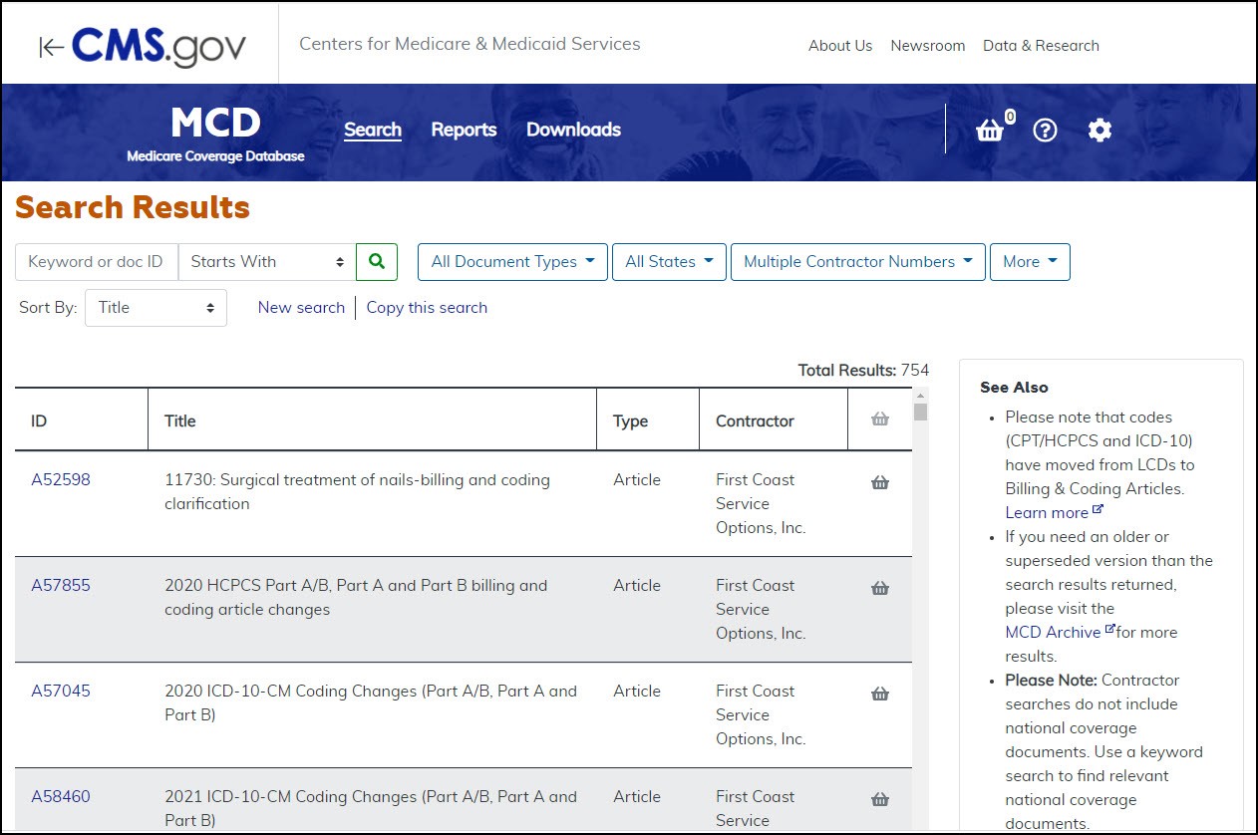Expand the All Document Types dropdown
Image resolution: width=1258 pixels, height=835 pixels.
[512, 262]
